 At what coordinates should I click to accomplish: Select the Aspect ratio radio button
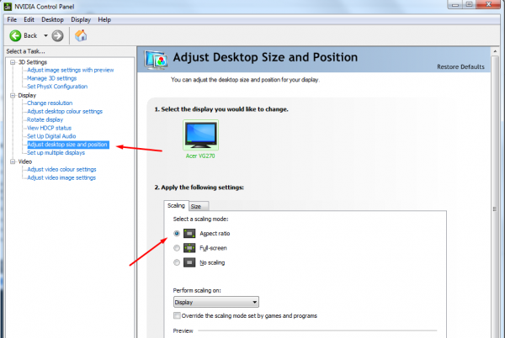click(x=176, y=233)
